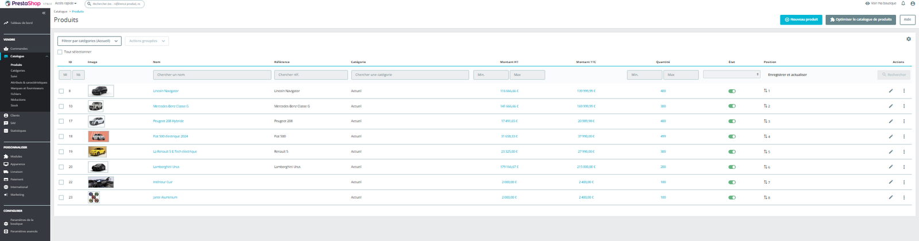This screenshot has width=919, height=241.
Task: Click edit pencil for Jante Aluminium
Action: click(891, 197)
